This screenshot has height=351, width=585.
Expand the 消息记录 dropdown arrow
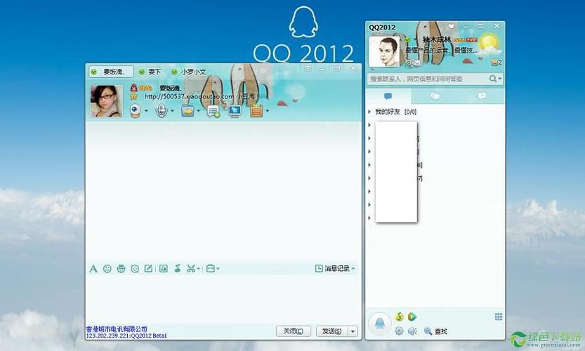point(353,269)
